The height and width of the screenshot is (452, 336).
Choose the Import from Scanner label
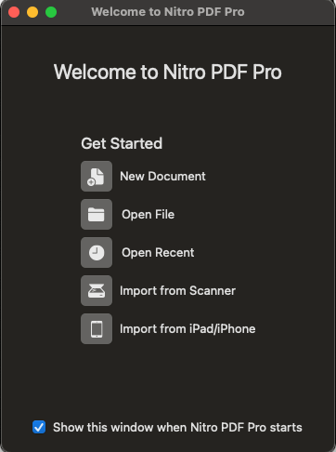pyautogui.click(x=177, y=290)
